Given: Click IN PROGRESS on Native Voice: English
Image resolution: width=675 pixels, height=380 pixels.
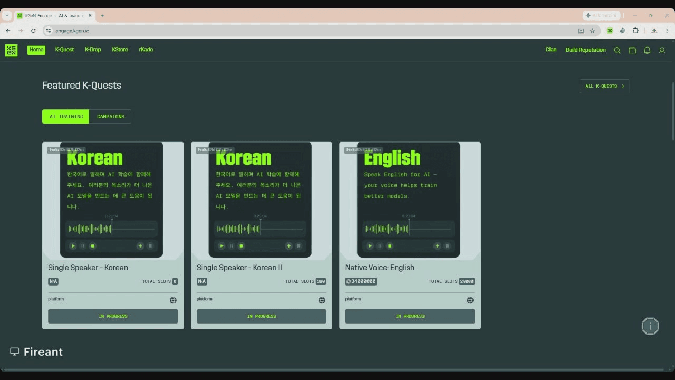Looking at the screenshot, I should pos(410,316).
